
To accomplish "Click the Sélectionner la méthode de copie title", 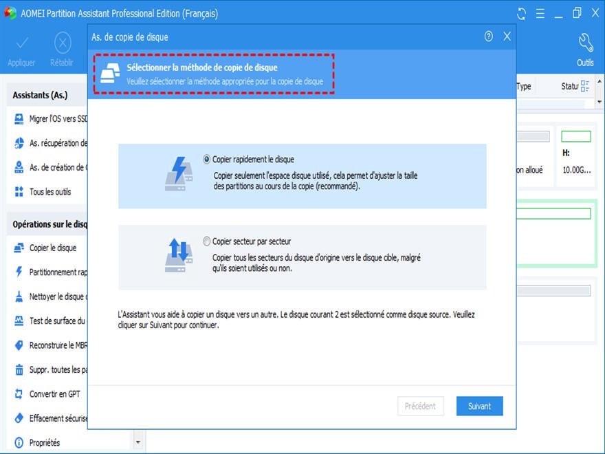I will pyautogui.click(x=202, y=67).
